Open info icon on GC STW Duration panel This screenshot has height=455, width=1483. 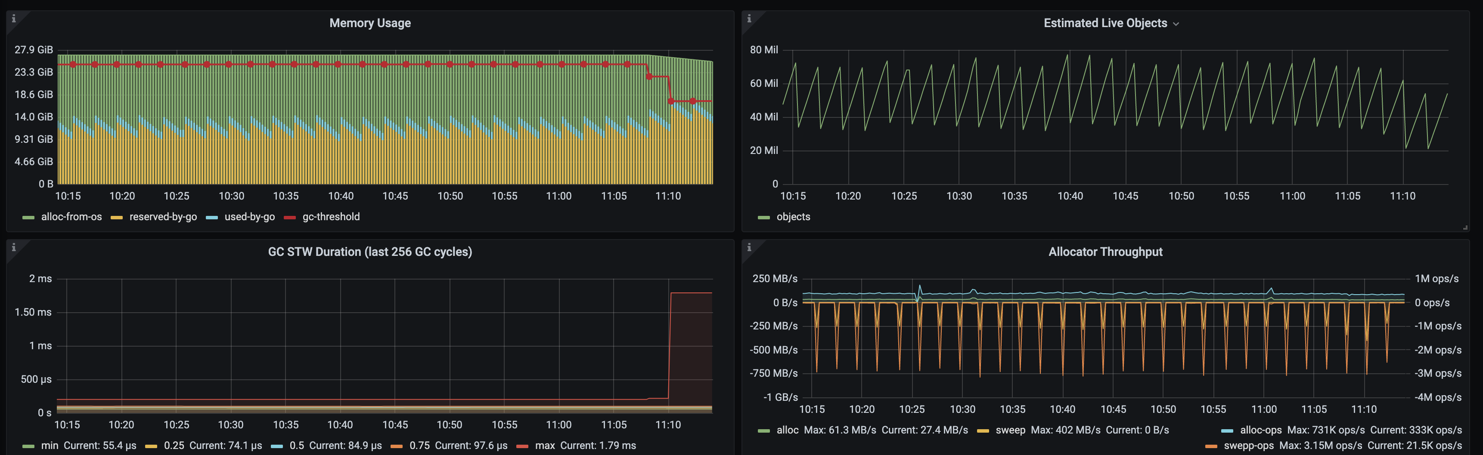(x=14, y=247)
